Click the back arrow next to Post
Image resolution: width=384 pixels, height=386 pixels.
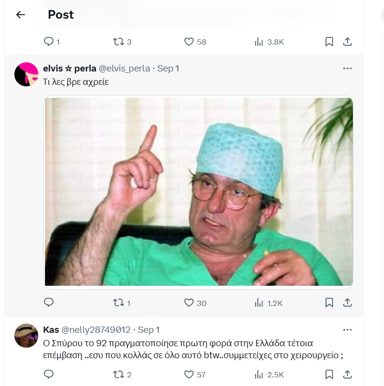(20, 15)
